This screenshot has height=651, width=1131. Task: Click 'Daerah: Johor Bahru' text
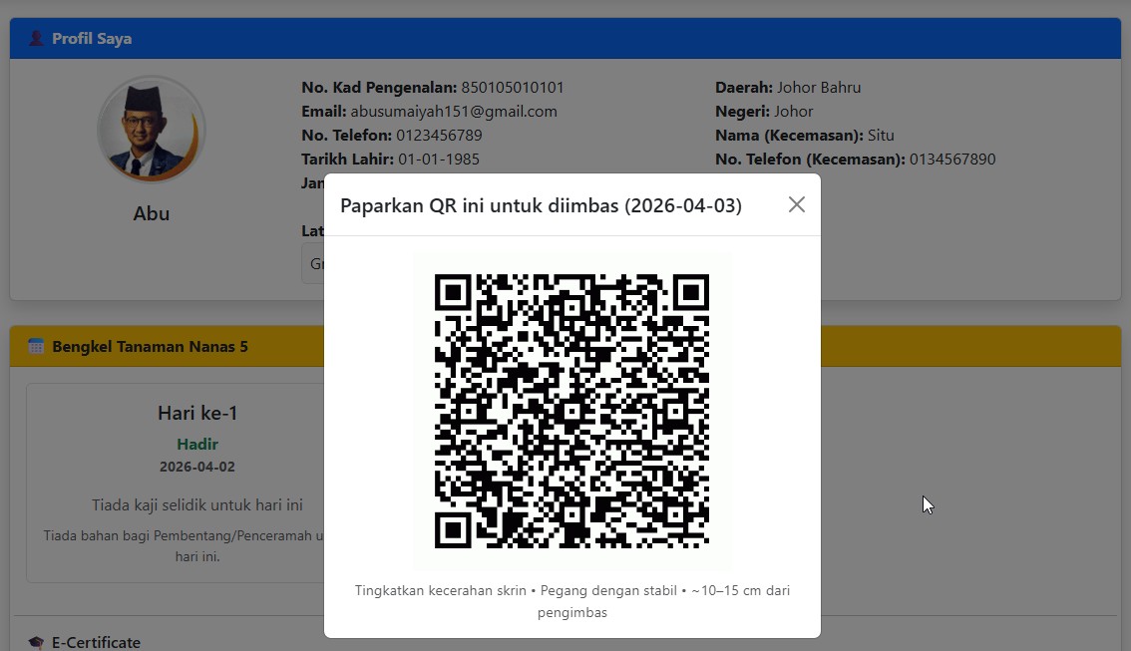[788, 88]
